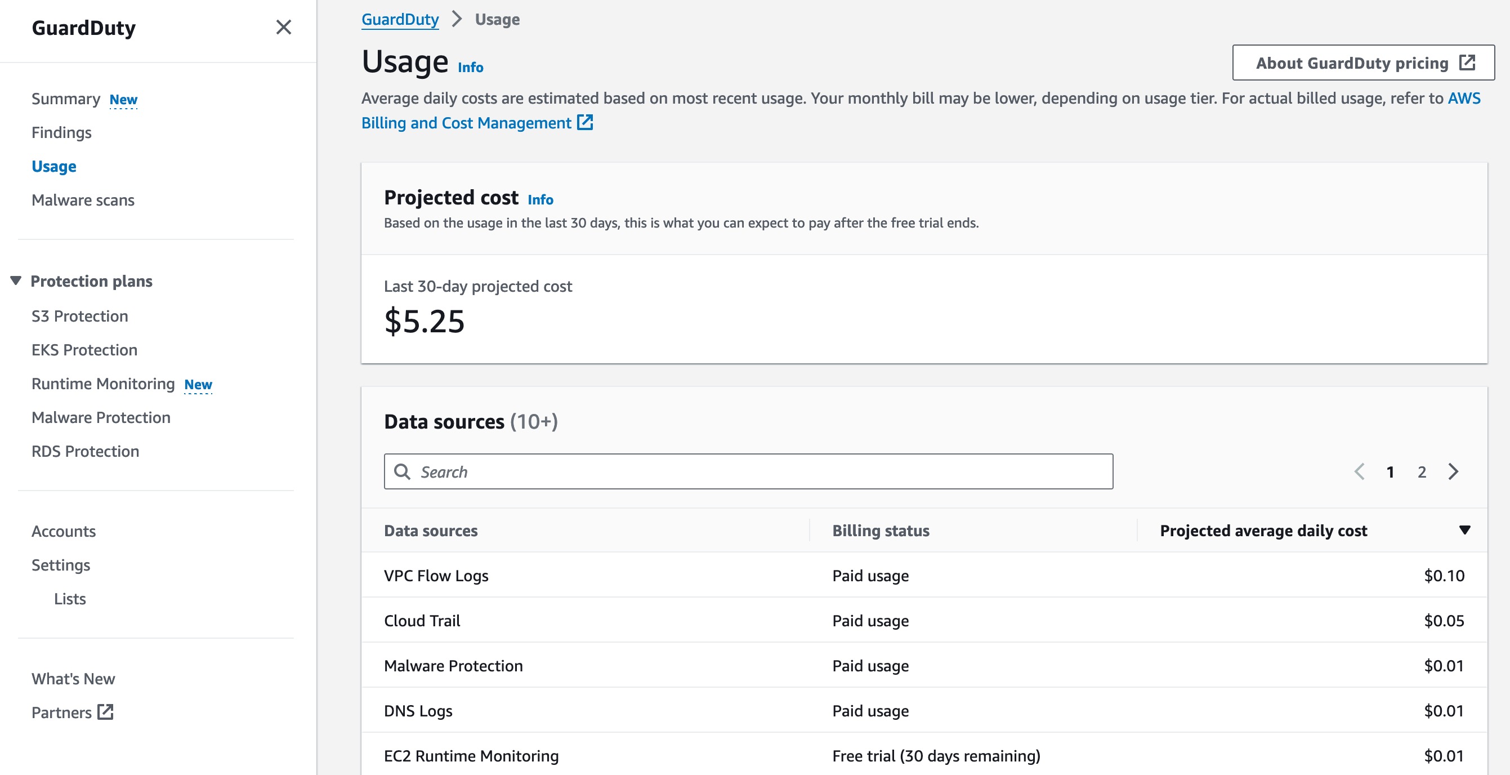1510x775 pixels.
Task: Go to page 1 of data sources
Action: (x=1390, y=472)
